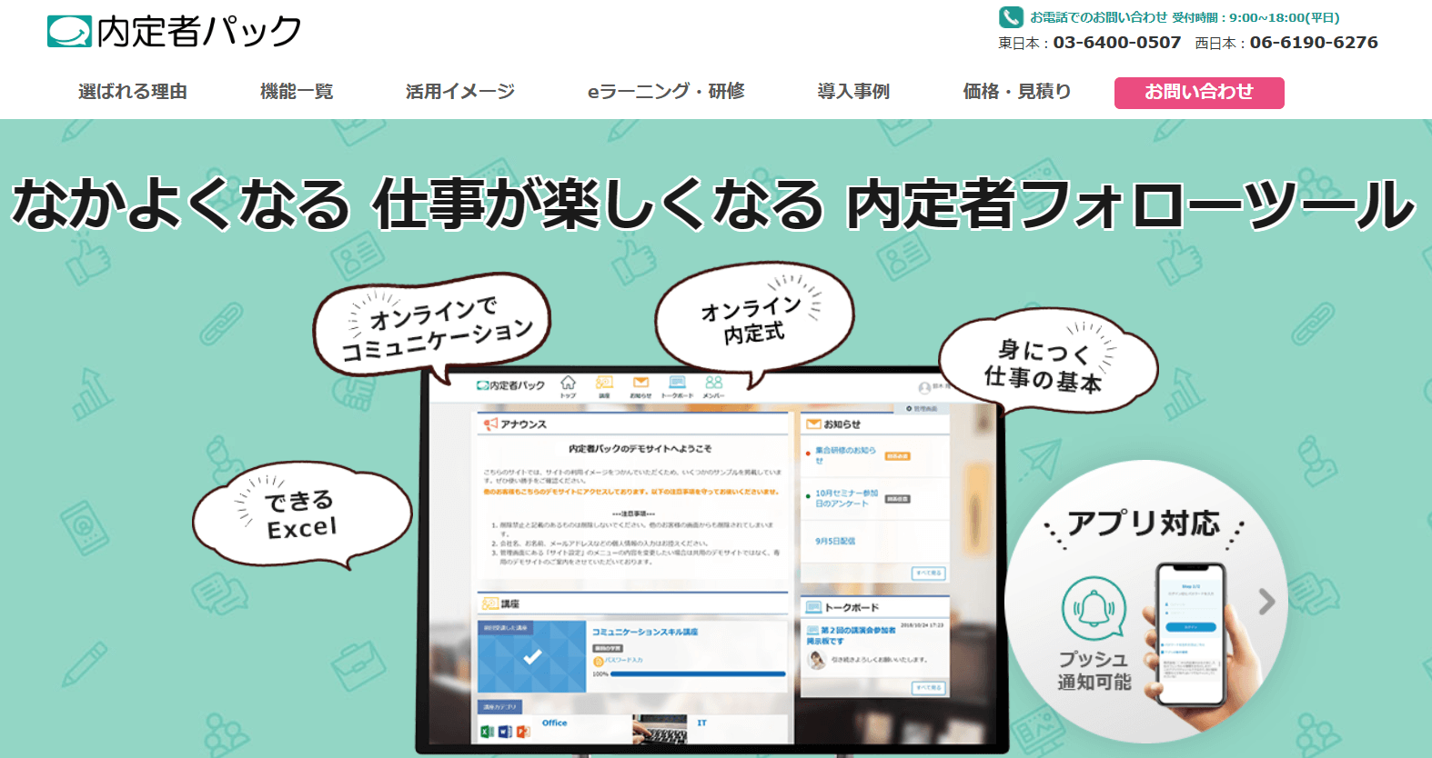Click the お知らせ mail icon in demo toolbar
The height and width of the screenshot is (758, 1432).
[640, 386]
